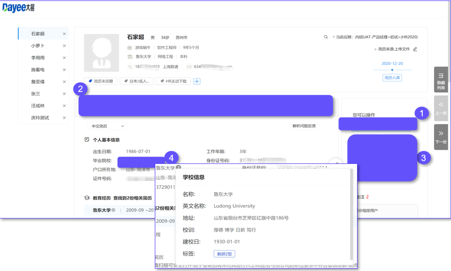Close the 石家超 candidate tab

(64, 34)
